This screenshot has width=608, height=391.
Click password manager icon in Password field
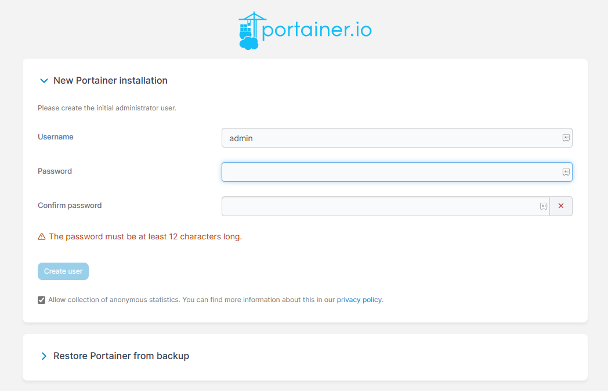point(566,172)
